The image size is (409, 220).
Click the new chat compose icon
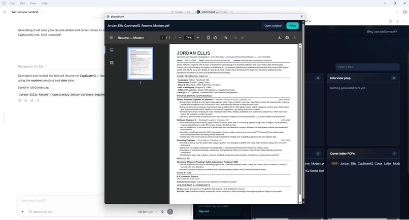[x=5, y=12]
